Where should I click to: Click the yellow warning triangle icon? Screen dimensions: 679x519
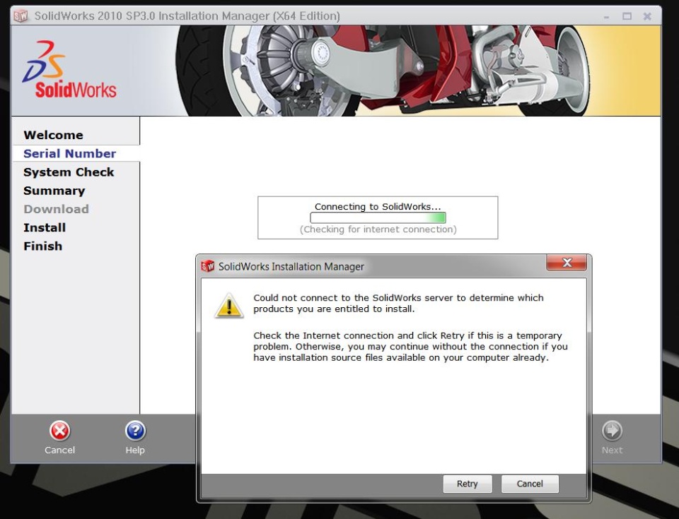point(229,306)
